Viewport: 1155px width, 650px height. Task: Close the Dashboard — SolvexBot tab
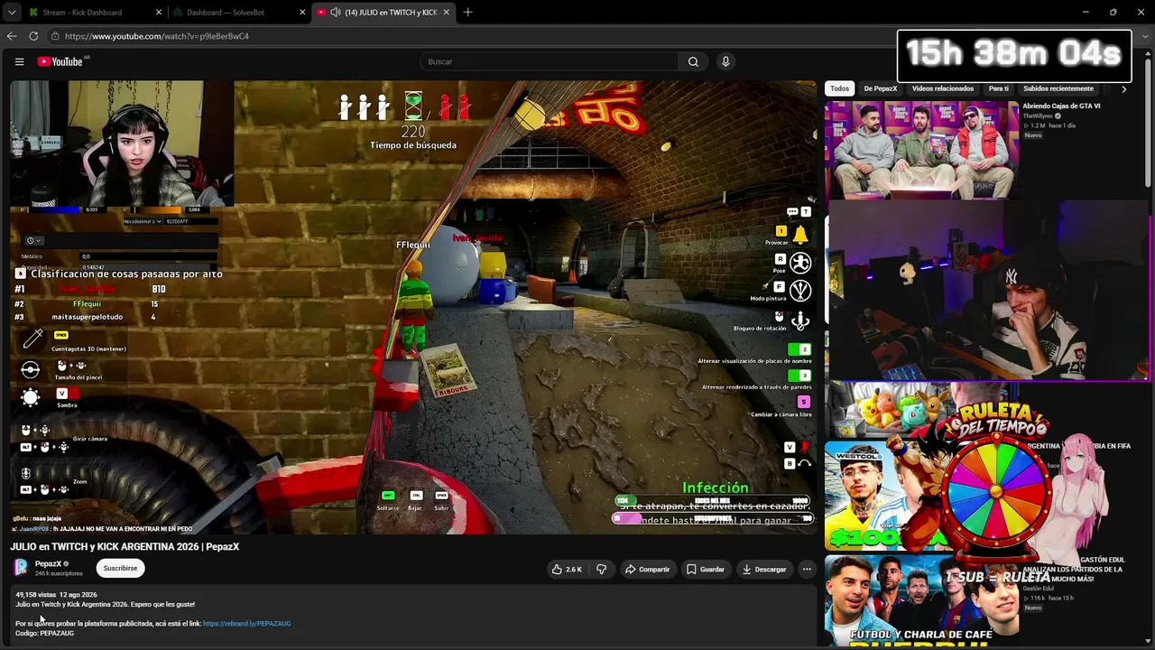301,13
